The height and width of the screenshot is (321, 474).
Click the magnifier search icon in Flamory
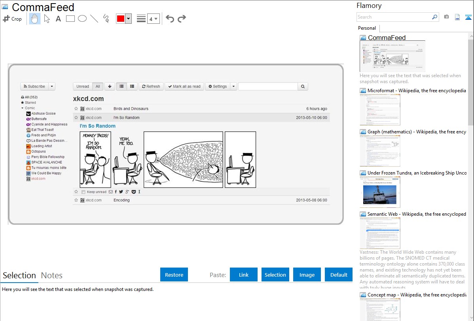pyautogui.click(x=435, y=17)
